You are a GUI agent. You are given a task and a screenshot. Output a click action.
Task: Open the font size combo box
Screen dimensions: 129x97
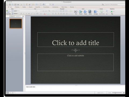(x=40, y=11)
